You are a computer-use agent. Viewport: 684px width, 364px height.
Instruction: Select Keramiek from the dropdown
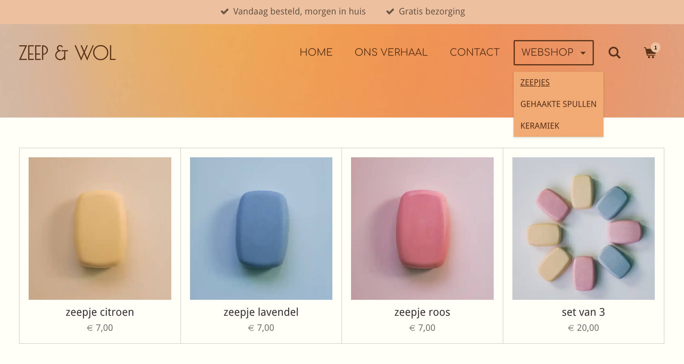540,126
